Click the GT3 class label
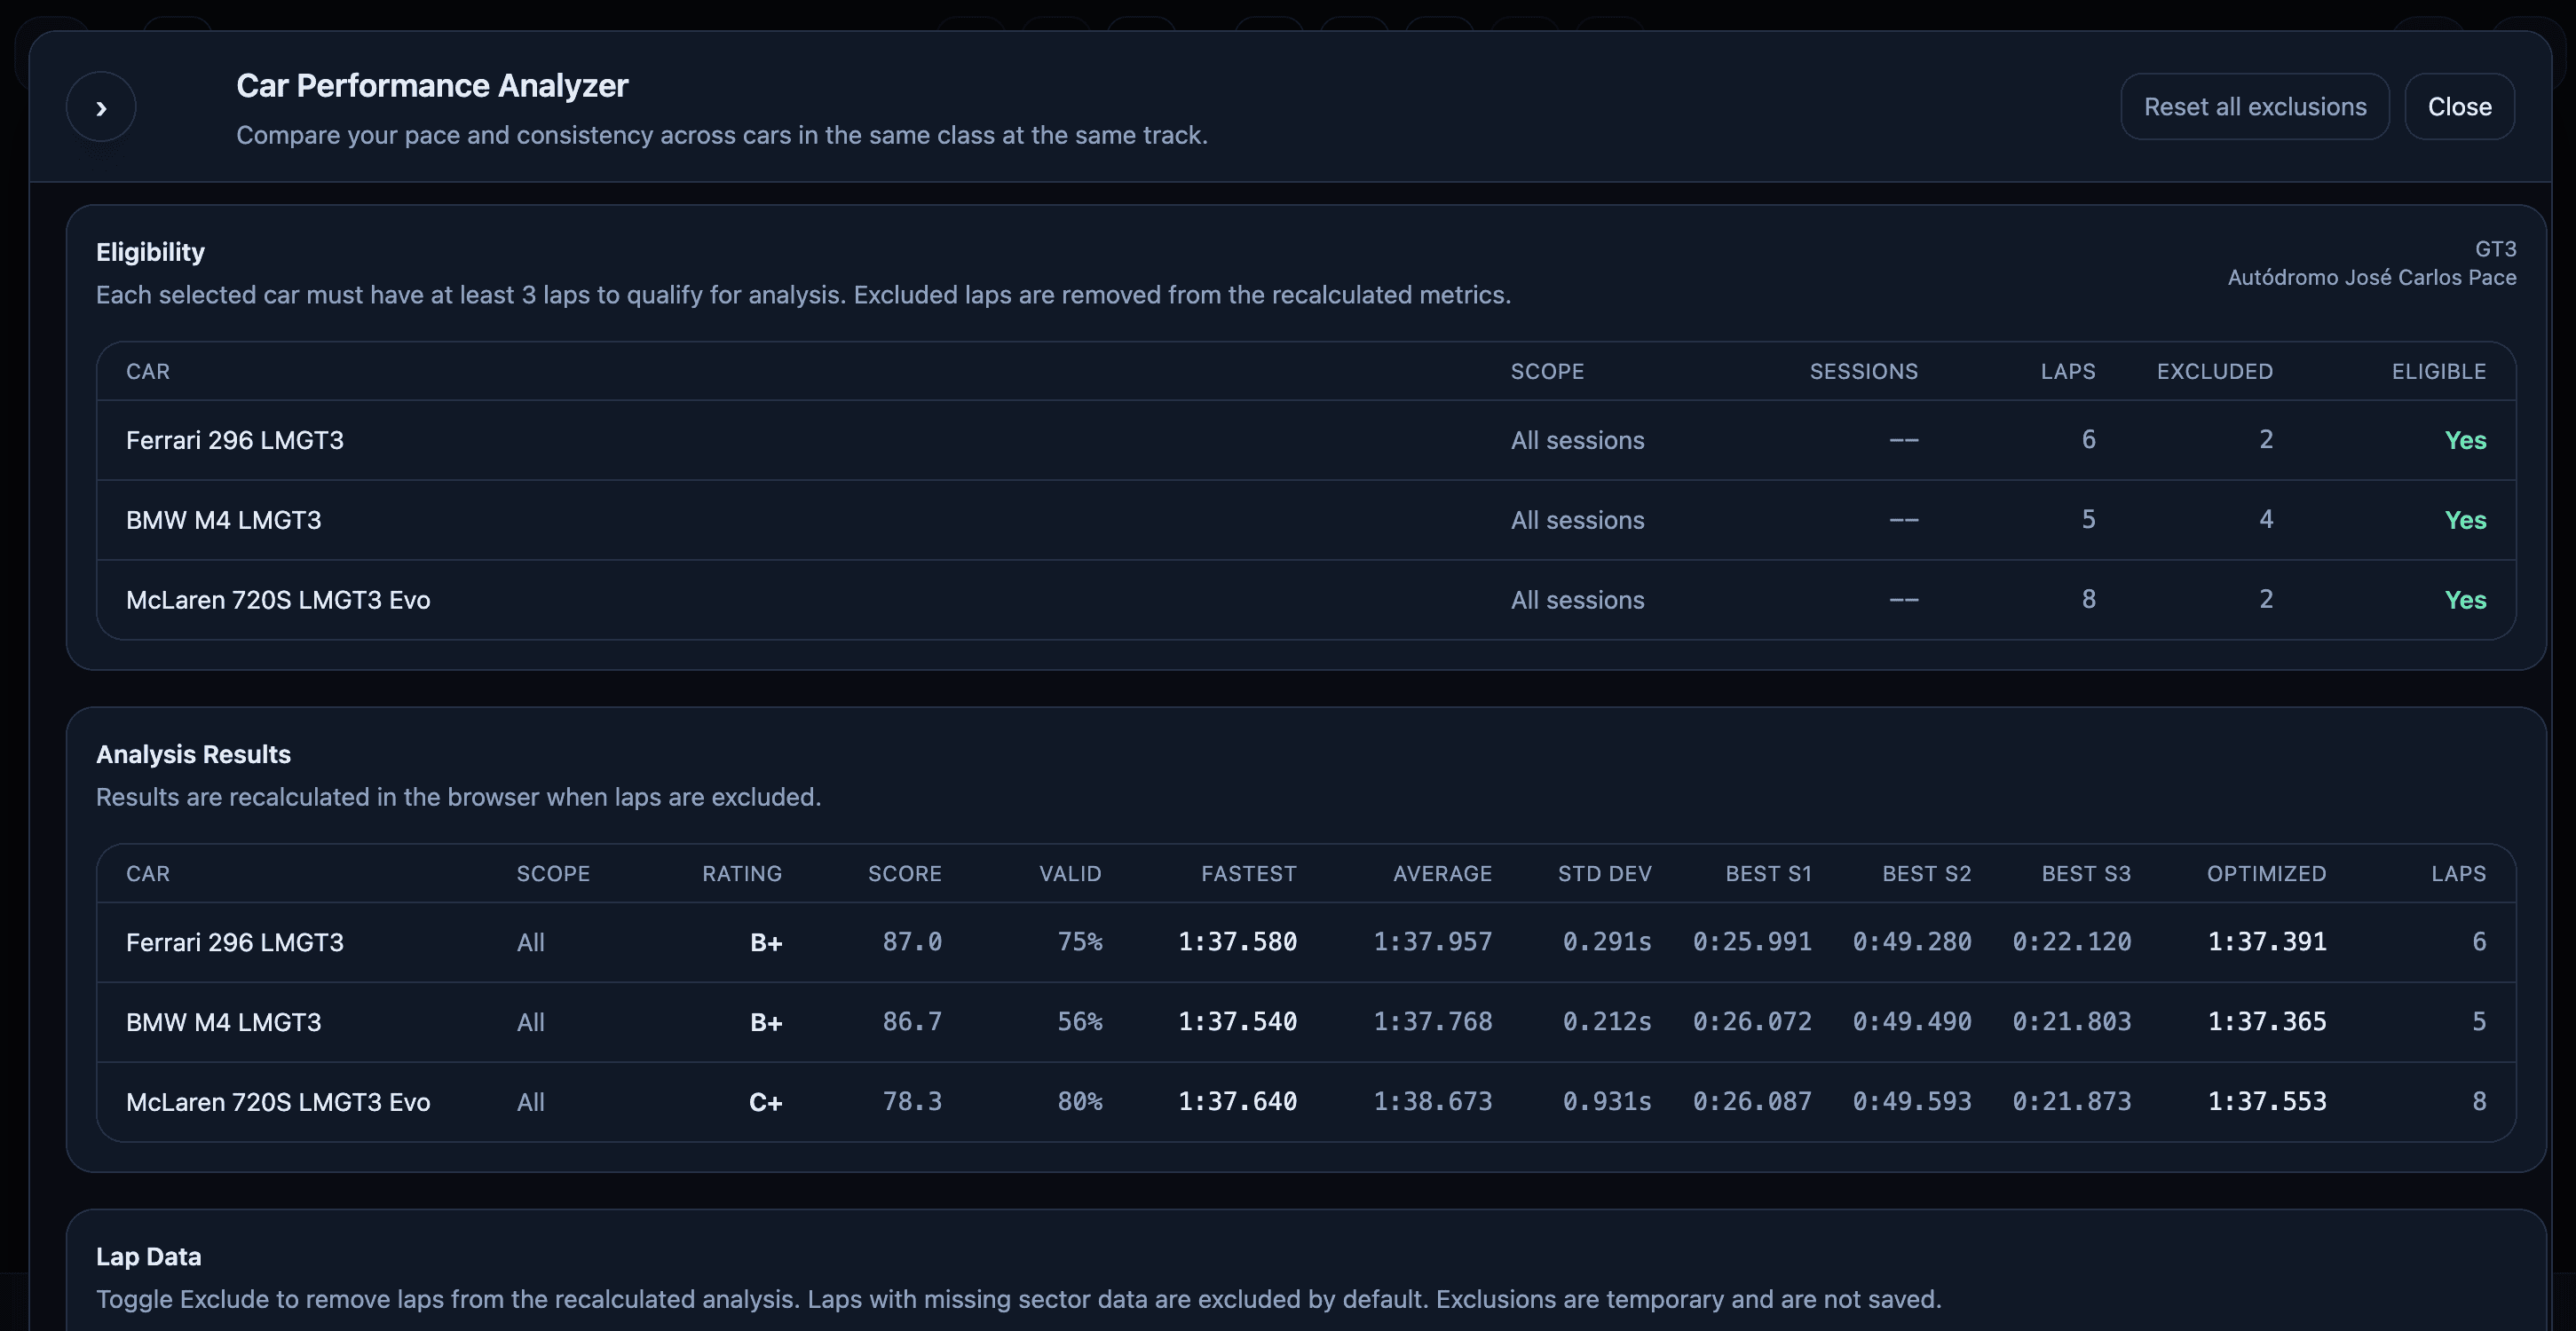Image resolution: width=2576 pixels, height=1331 pixels. 2495,249
